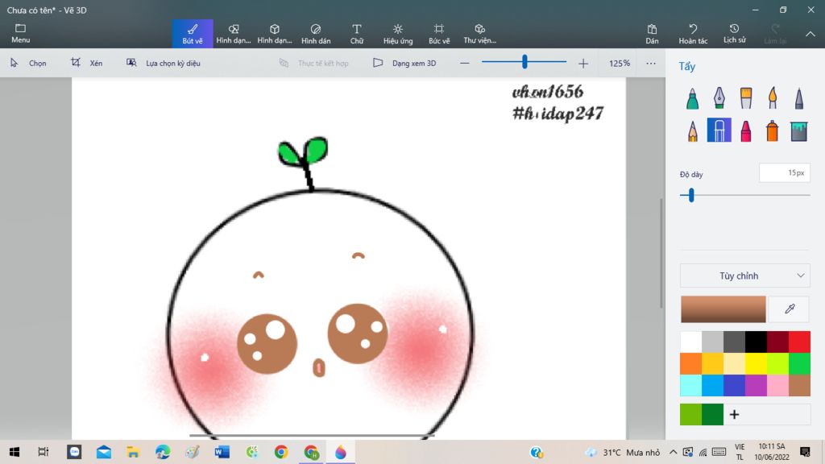Select the Crayon tool

[746, 130]
